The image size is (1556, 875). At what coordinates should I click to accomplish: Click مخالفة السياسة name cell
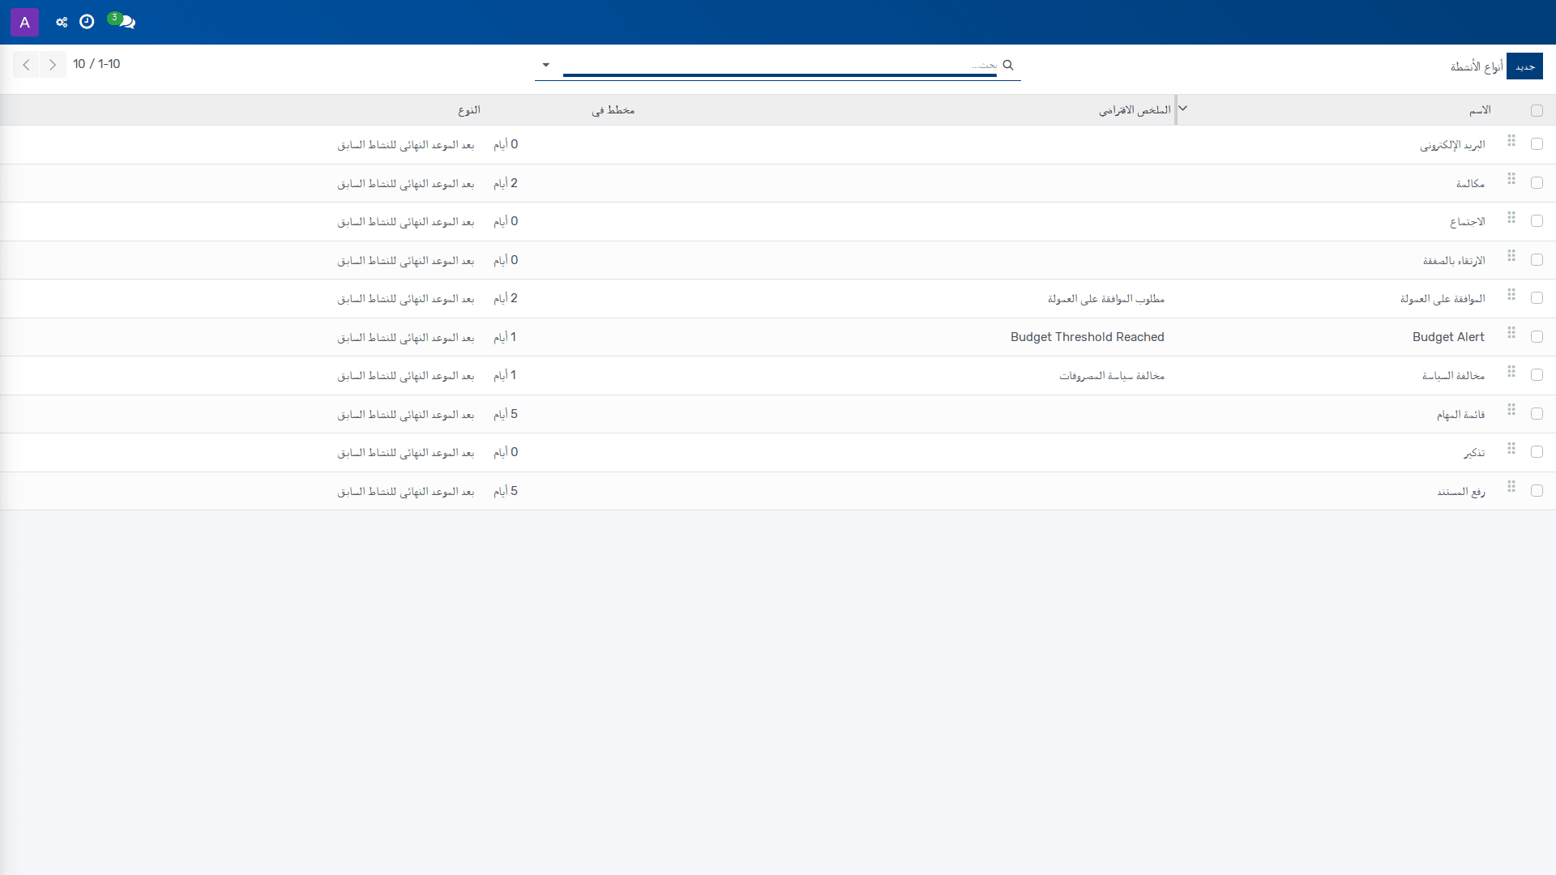tap(1453, 376)
